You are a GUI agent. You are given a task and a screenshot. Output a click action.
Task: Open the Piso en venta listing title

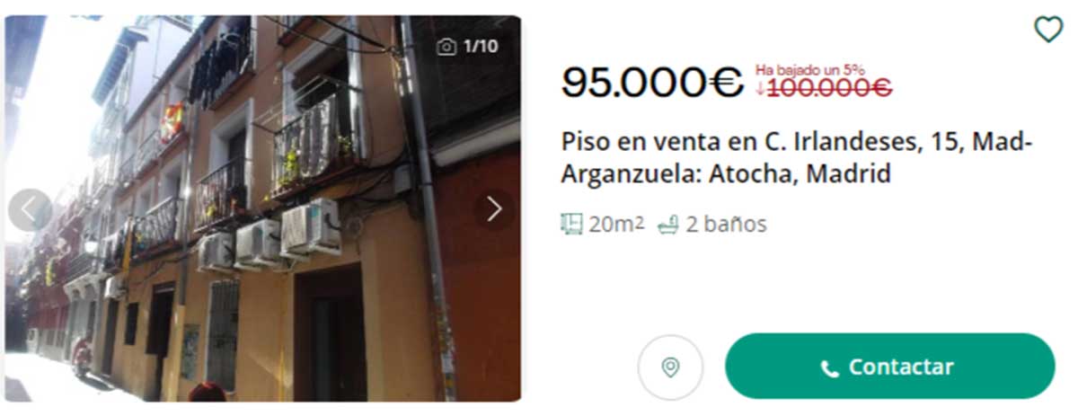click(798, 157)
